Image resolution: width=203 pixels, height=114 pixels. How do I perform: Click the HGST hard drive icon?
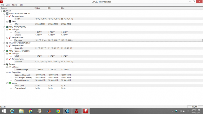tap(7, 43)
